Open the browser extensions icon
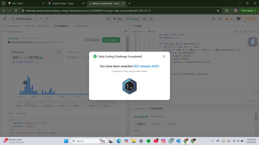This screenshot has width=259, height=145. tap(226, 11)
